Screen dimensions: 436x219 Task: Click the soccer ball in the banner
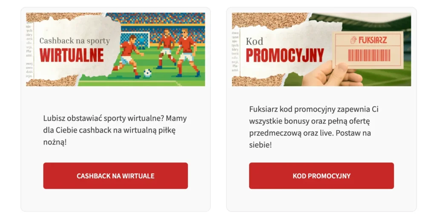[x=147, y=73]
